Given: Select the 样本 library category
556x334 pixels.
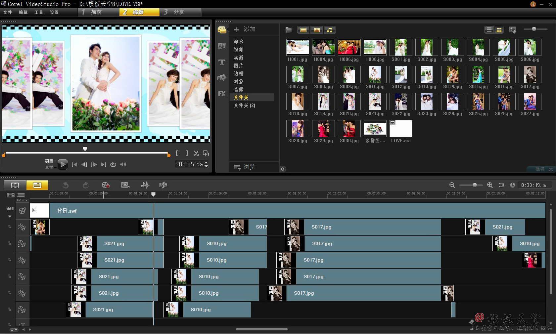Looking at the screenshot, I should (x=239, y=42).
